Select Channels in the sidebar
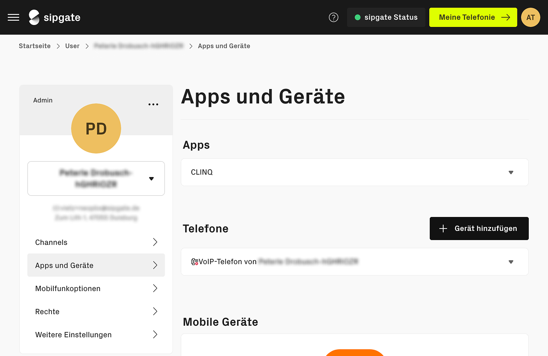 pos(51,242)
